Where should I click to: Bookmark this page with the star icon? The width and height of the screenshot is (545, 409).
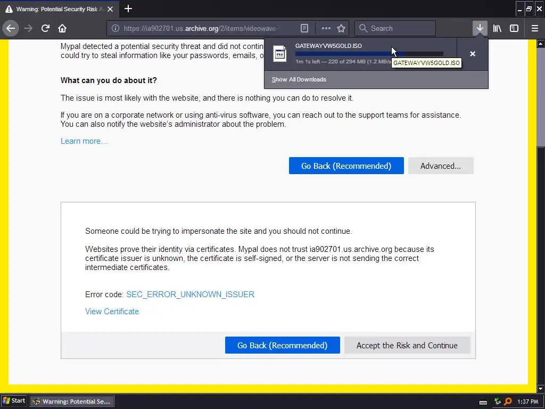341,28
